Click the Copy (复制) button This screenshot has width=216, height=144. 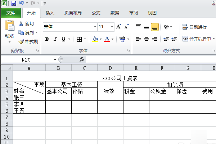click(26, 33)
